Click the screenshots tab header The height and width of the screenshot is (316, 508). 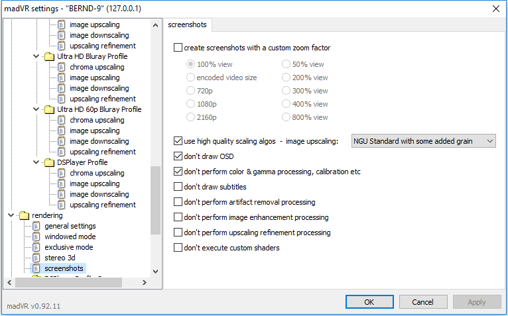(x=187, y=25)
